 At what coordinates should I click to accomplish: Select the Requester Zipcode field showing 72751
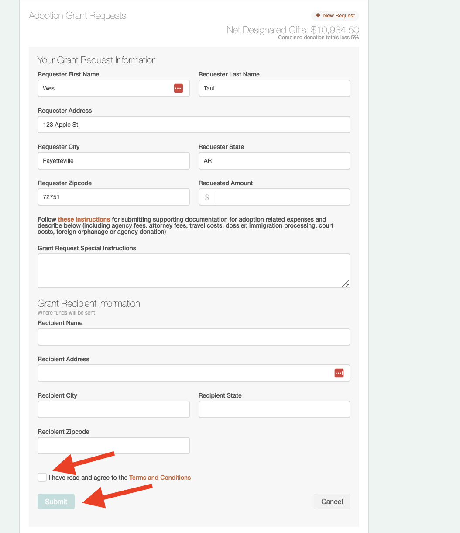click(113, 197)
